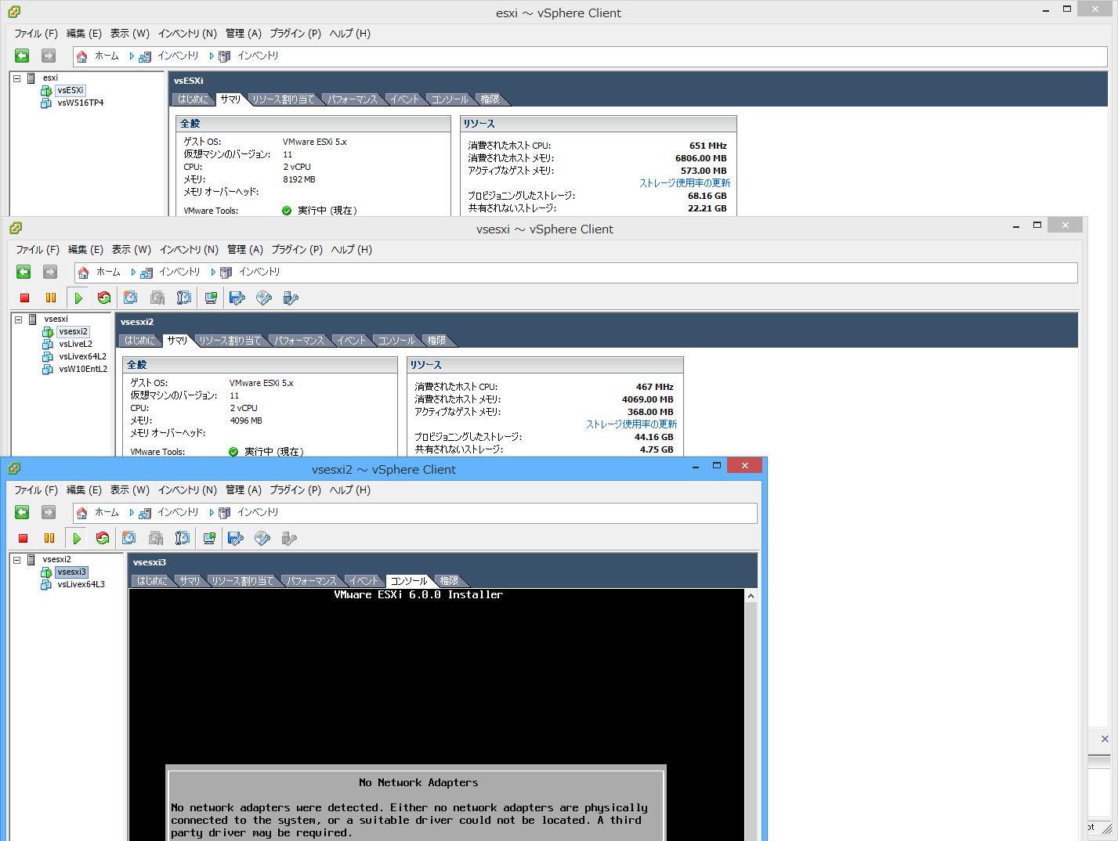Viewport: 1118px width, 841px height.
Task: Expand breadcrumb arrow after ホーム in vsesxi2 window
Action: [x=131, y=513]
